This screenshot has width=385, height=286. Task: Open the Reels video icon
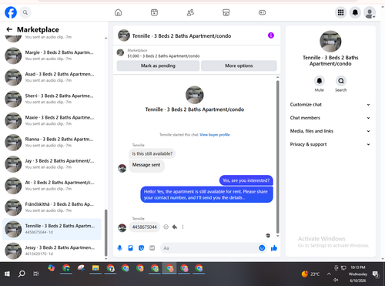pyautogui.click(x=154, y=12)
